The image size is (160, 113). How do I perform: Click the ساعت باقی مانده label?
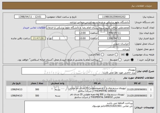(21, 38)
